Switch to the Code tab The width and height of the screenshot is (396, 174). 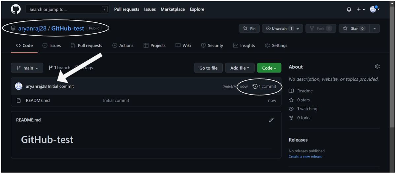click(x=24, y=45)
